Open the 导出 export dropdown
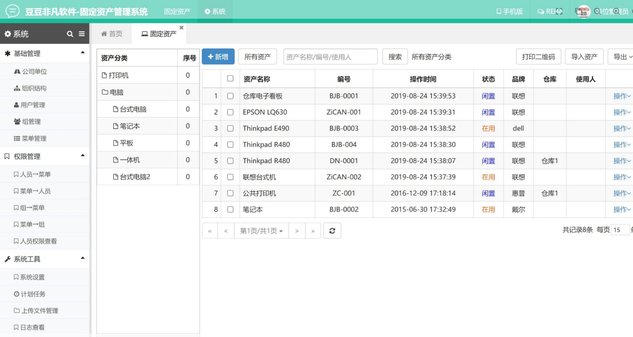Image resolution: width=633 pixels, height=337 pixels. pos(622,57)
